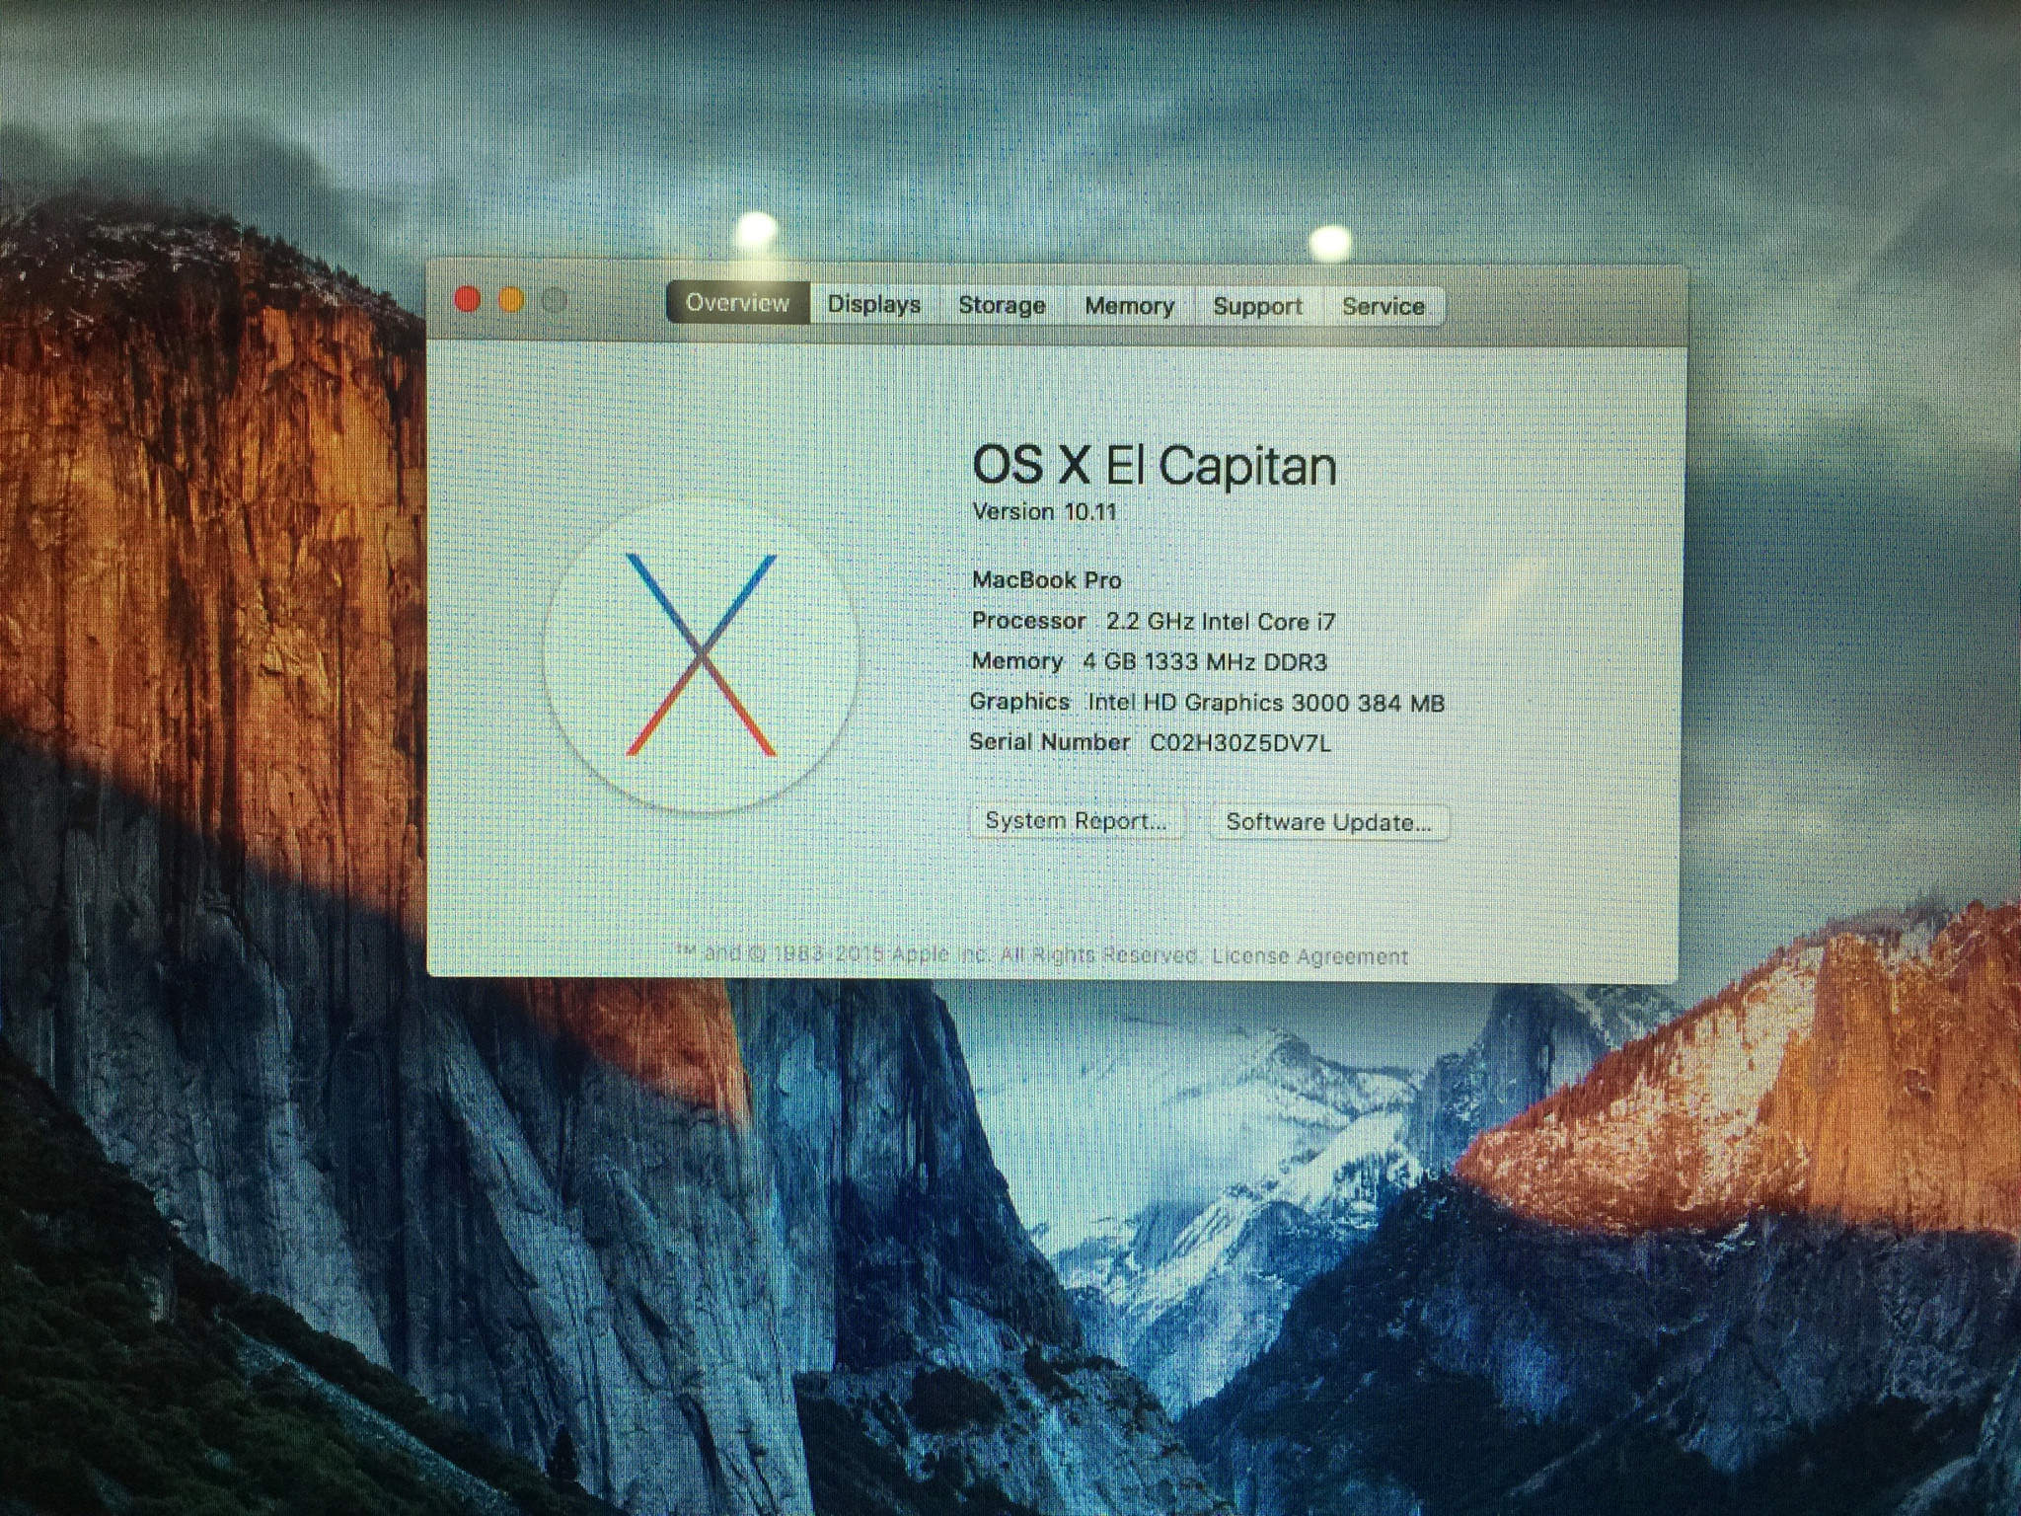Click Intel HD Graphics 3000 384 MB
Screen dimensions: 2021x1516
1266,703
